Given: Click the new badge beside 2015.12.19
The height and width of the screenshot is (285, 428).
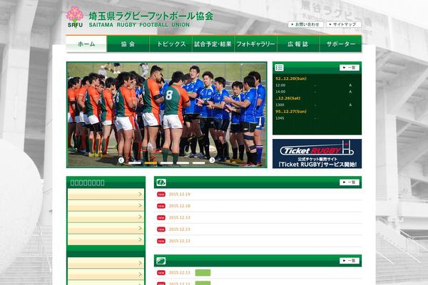Looking at the screenshot, I should (x=161, y=195).
